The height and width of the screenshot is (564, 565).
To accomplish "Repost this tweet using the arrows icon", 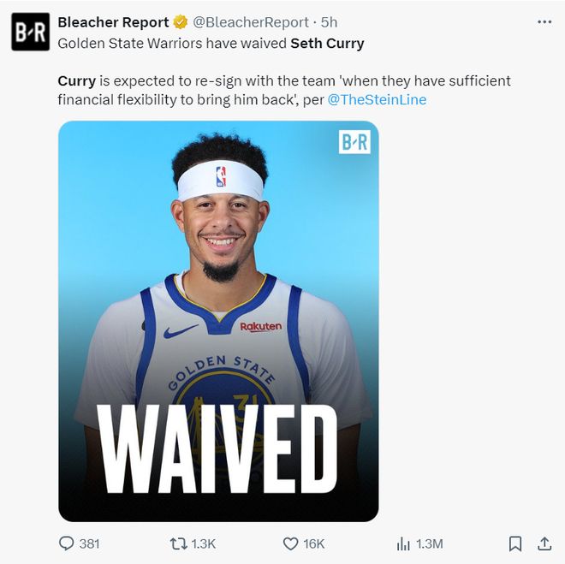I will [178, 543].
